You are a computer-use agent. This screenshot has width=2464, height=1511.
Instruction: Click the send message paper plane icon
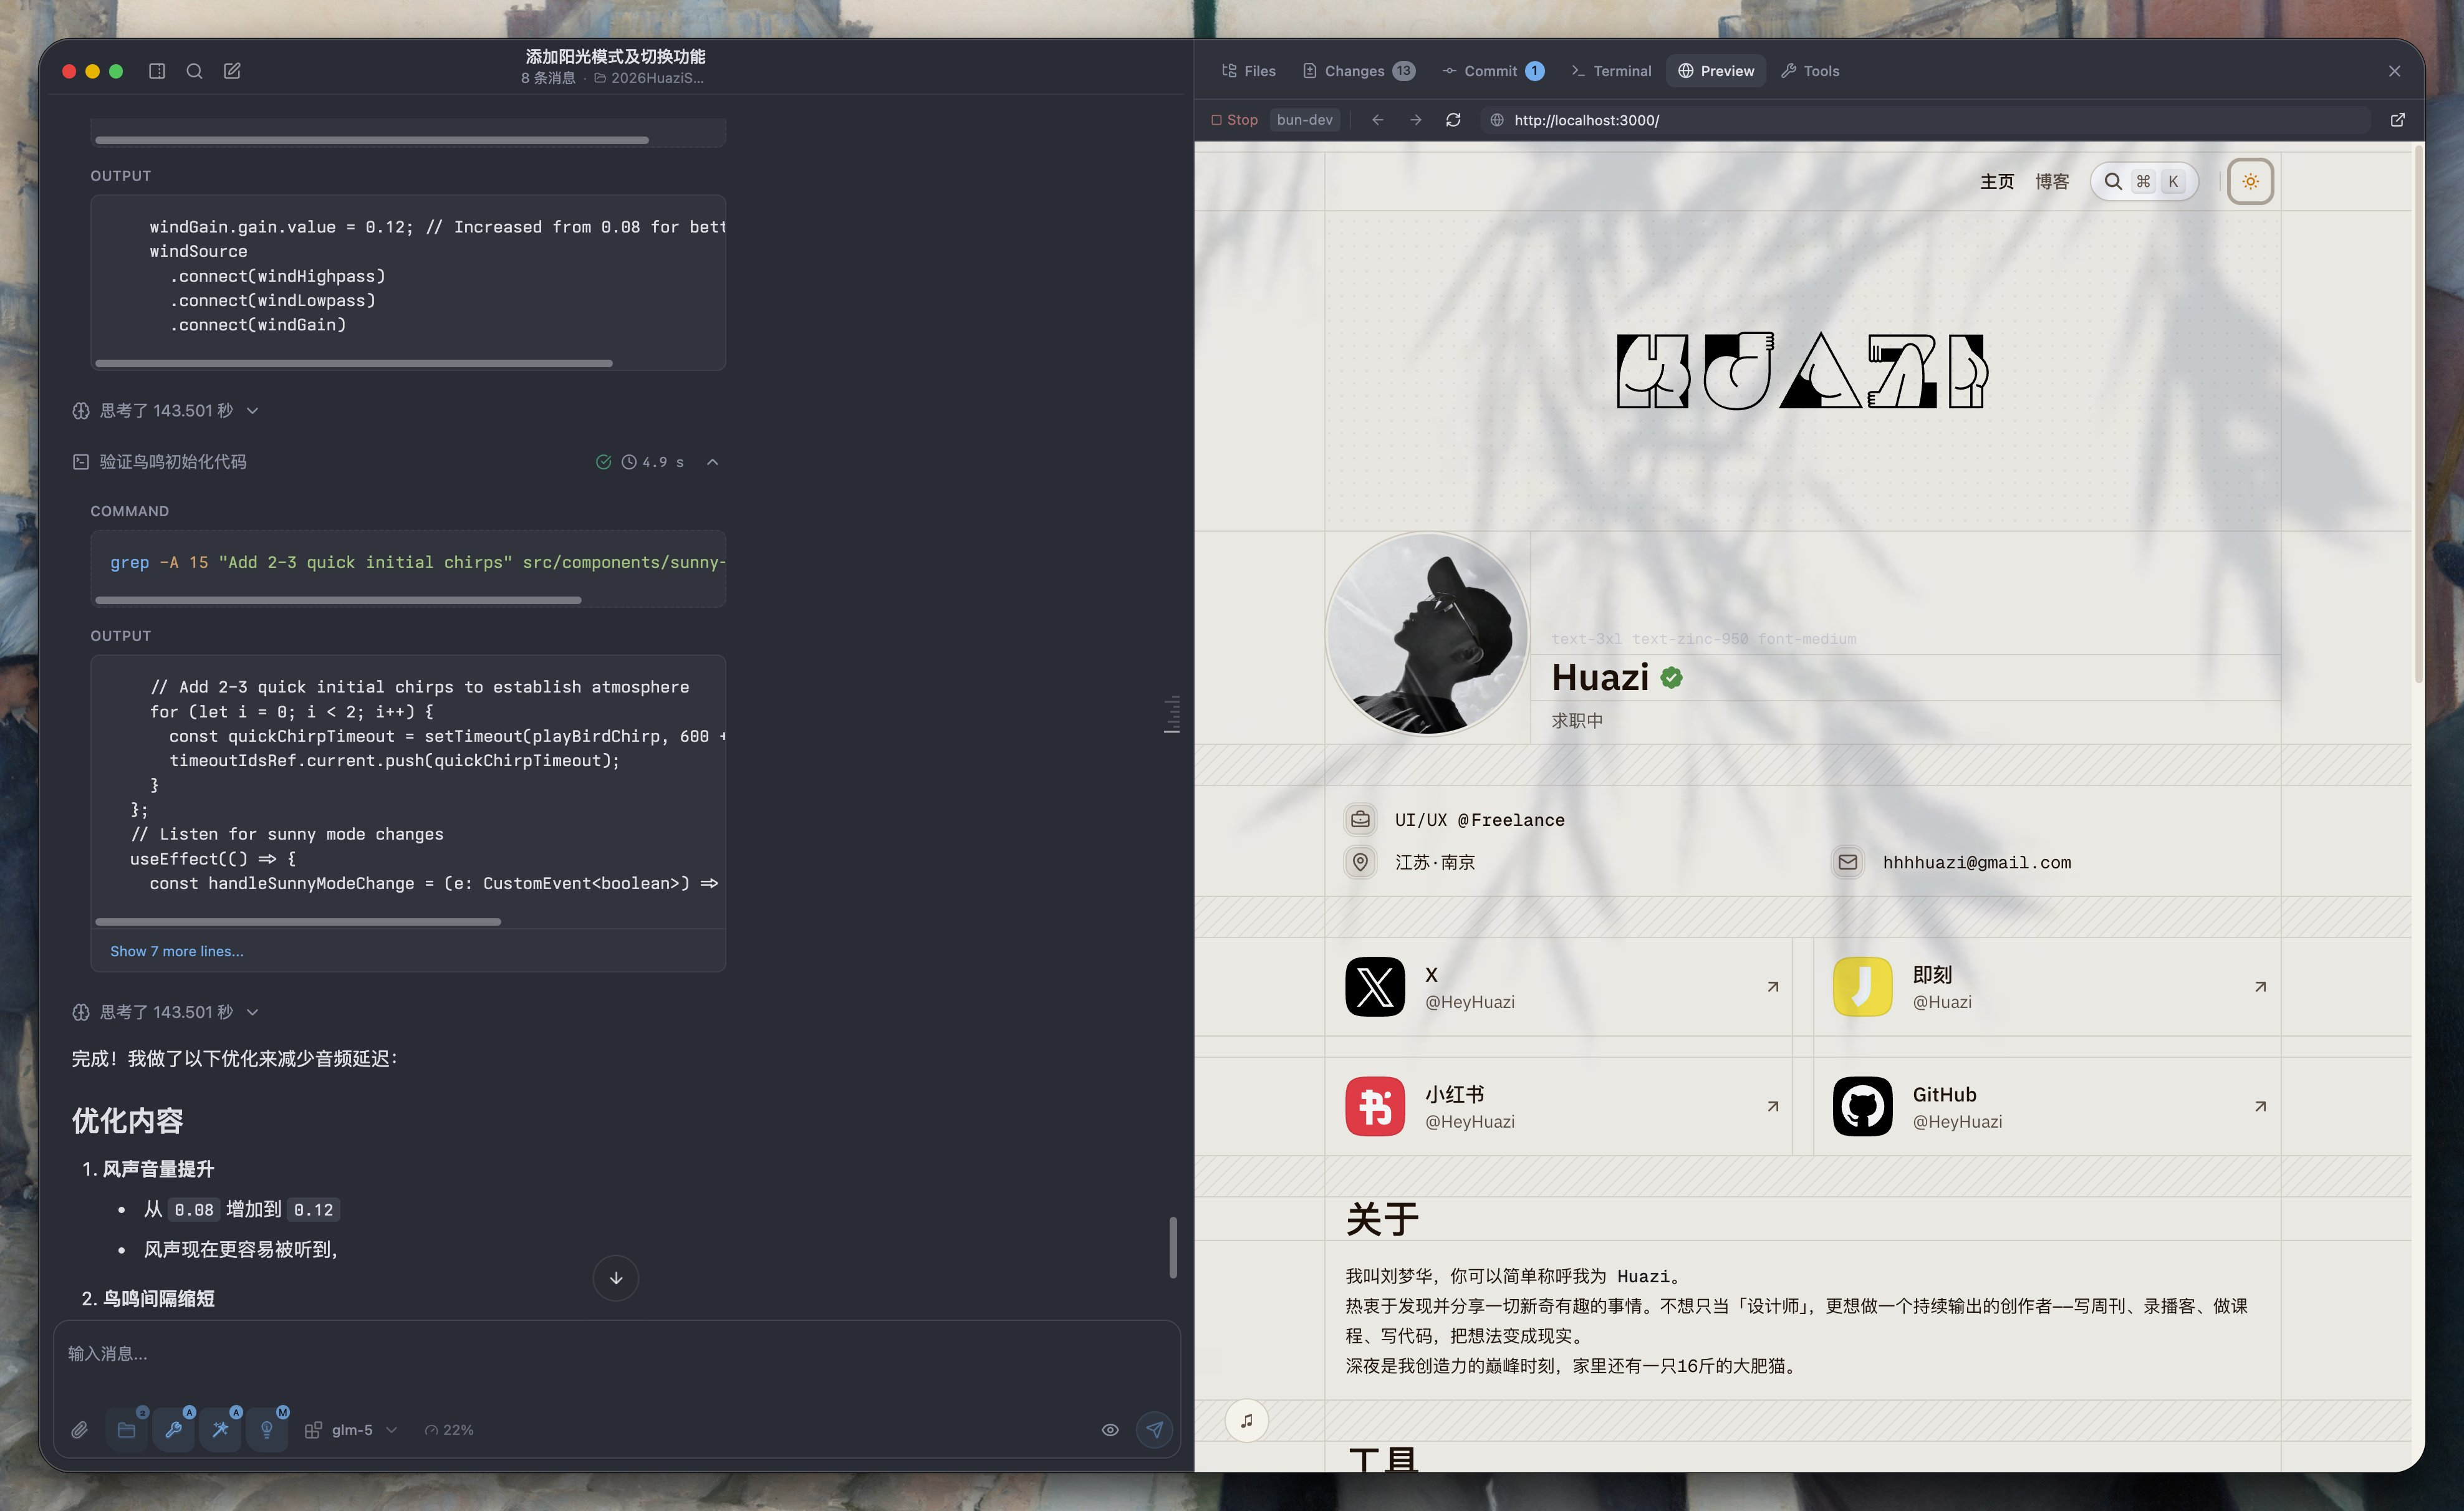[1154, 1430]
